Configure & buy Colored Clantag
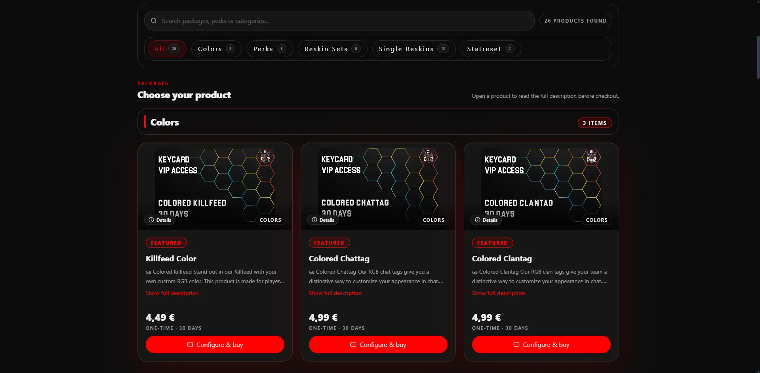Viewport: 760px width, 373px height. (x=541, y=344)
